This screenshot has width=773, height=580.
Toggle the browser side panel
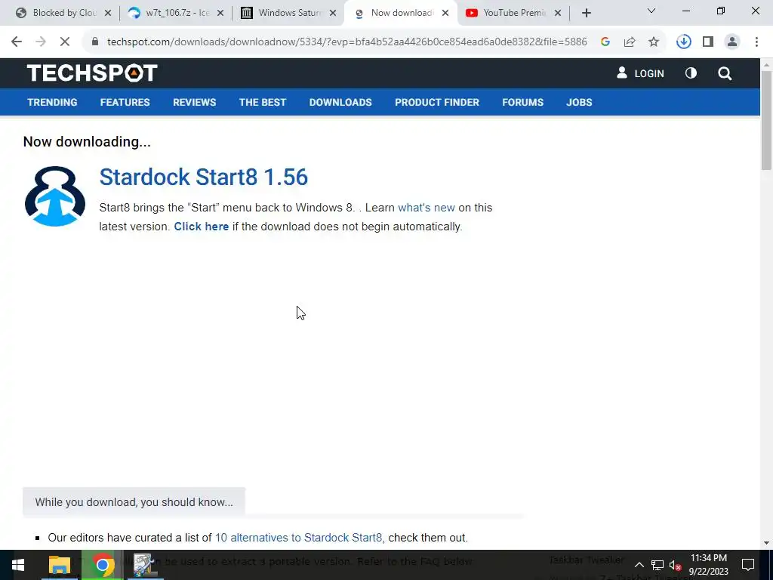[x=708, y=42]
